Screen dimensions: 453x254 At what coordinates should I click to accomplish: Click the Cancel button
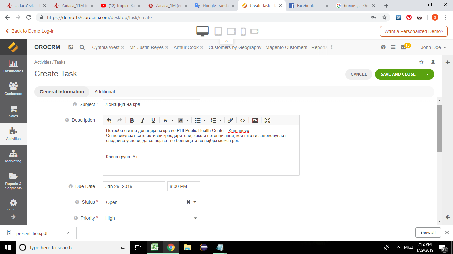(x=359, y=74)
